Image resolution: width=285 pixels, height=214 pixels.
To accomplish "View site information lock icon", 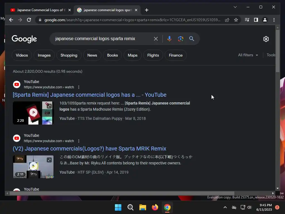I will pos(40,20).
